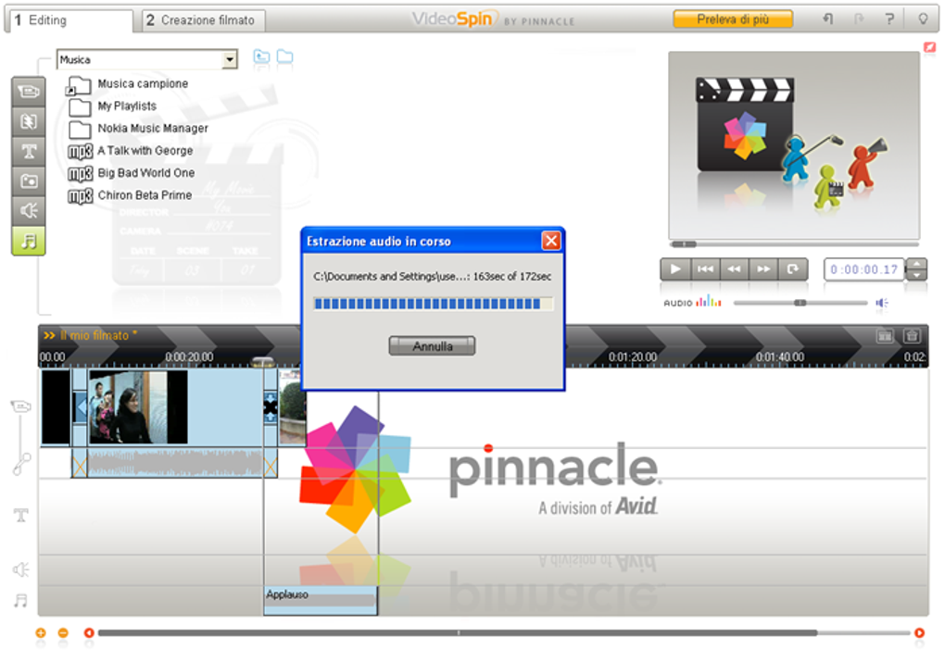Click the sound effects track speaker icon

pyautogui.click(x=21, y=569)
